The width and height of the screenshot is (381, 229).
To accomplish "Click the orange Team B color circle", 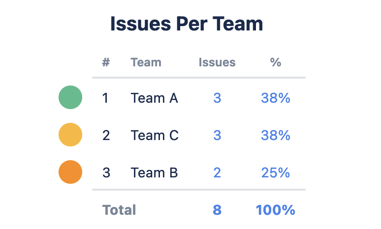I will click(x=70, y=172).
